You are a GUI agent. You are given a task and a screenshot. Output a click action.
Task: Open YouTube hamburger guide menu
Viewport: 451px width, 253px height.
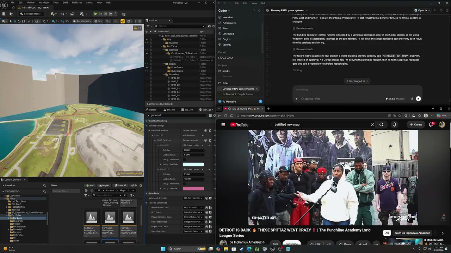pos(223,124)
